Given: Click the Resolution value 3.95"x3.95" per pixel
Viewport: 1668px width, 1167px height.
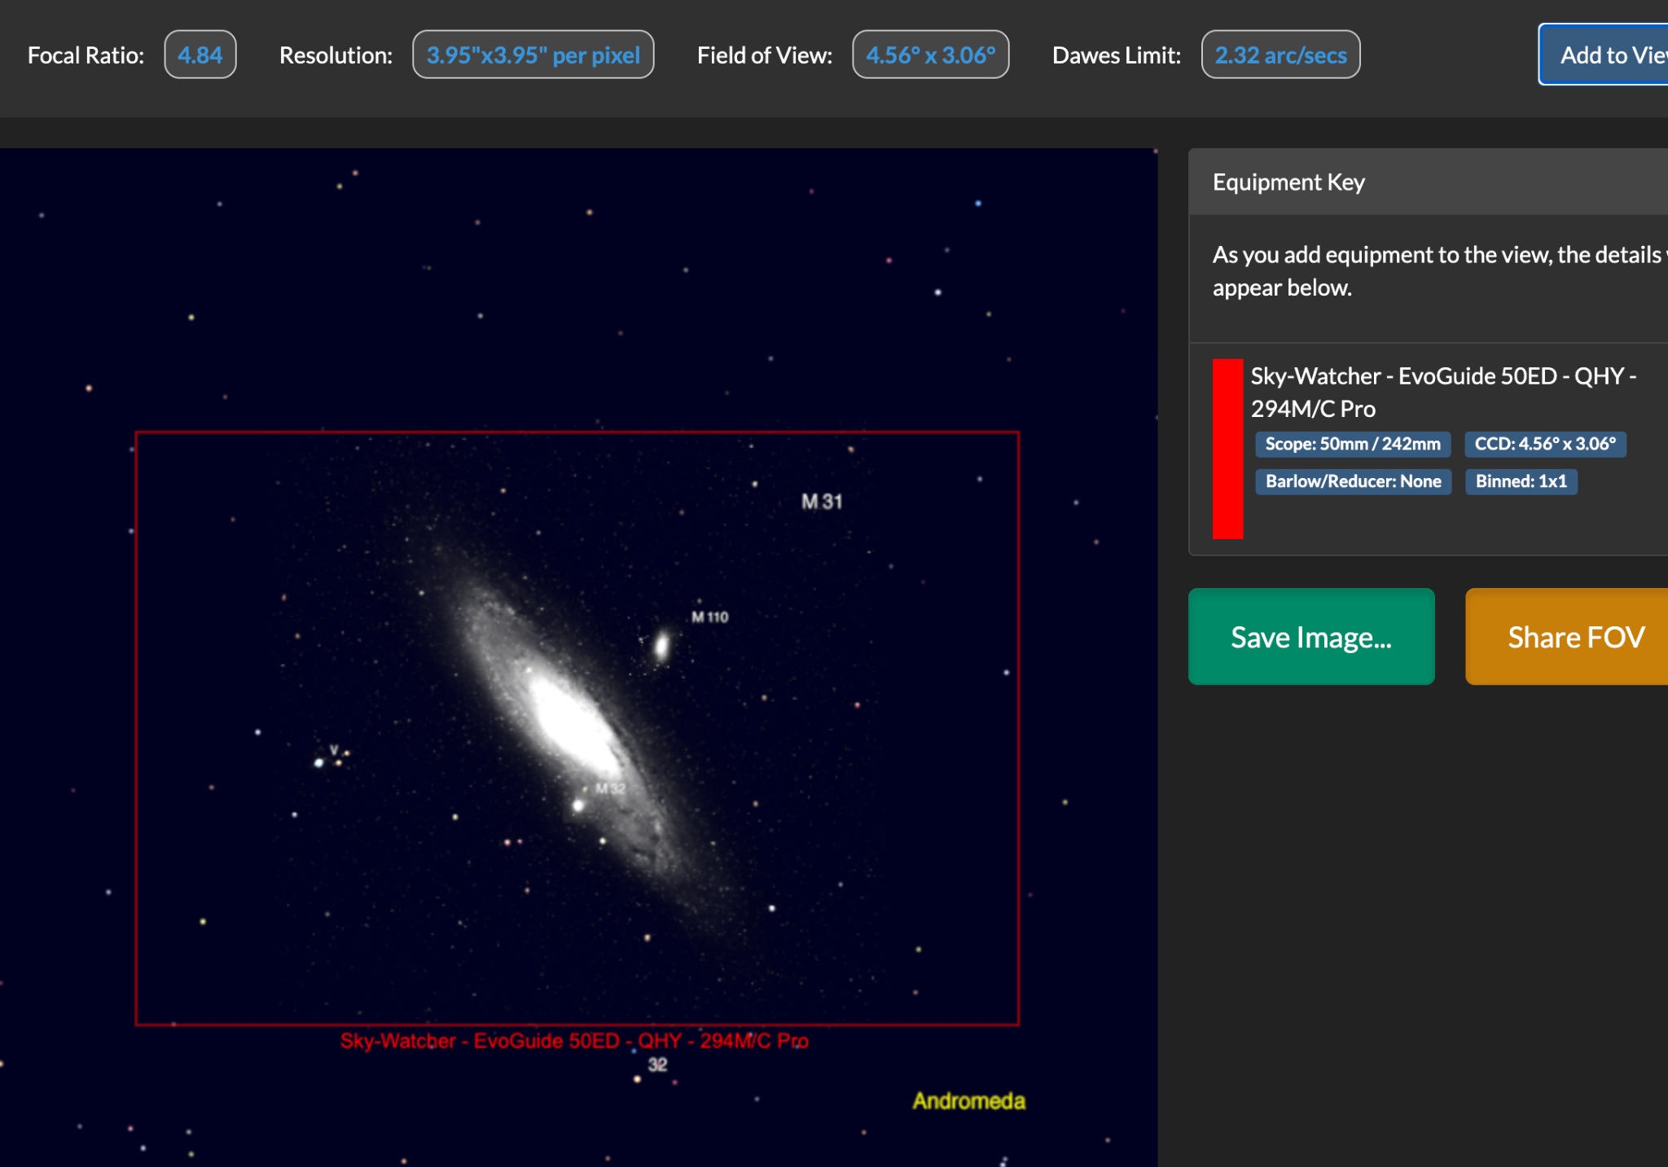Looking at the screenshot, I should point(533,55).
